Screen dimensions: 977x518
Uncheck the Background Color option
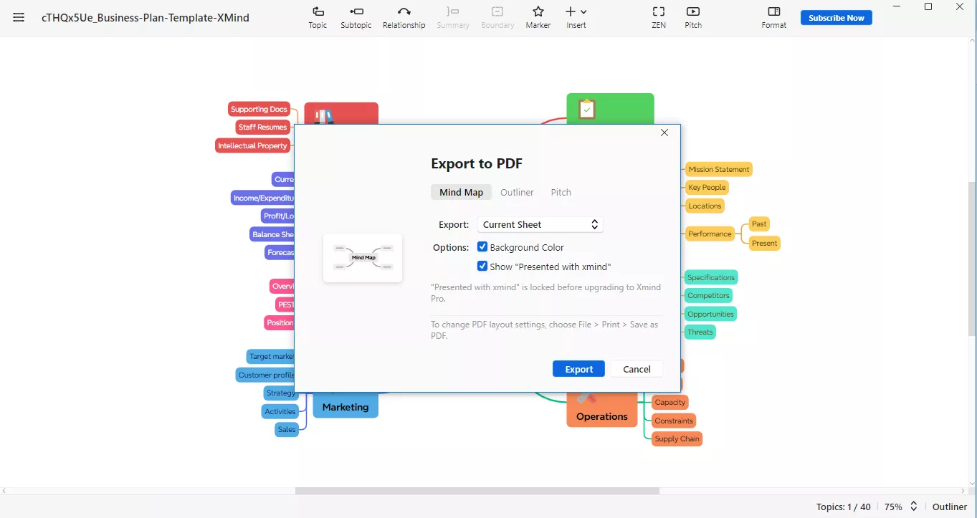(x=482, y=246)
